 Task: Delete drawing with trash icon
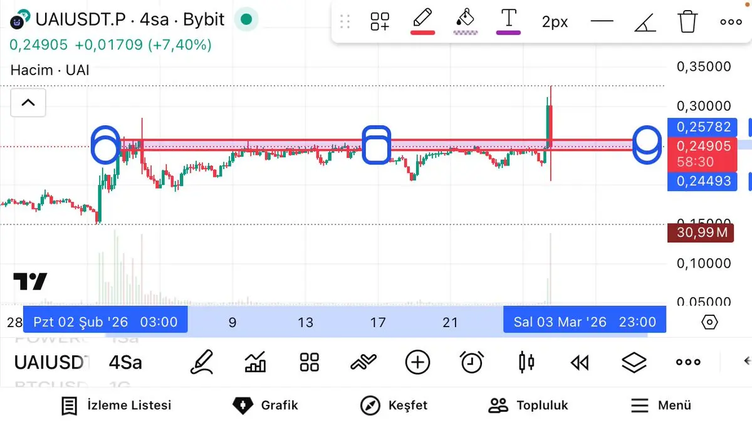687,21
